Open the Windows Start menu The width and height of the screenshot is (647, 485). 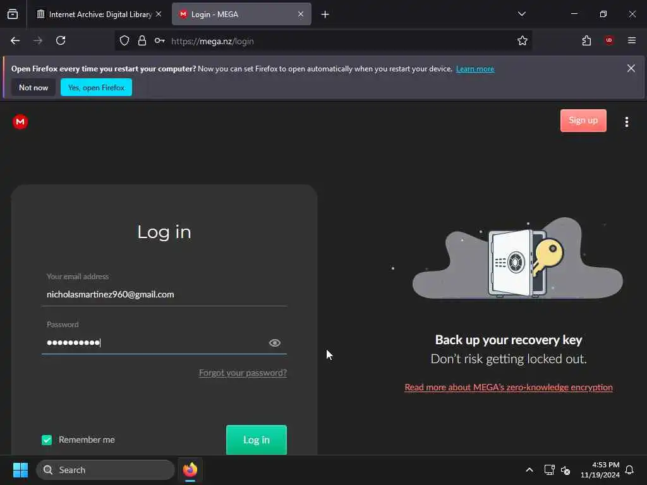[x=20, y=470]
